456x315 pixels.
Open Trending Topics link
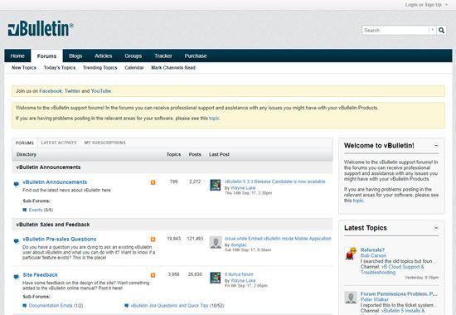[100, 68]
